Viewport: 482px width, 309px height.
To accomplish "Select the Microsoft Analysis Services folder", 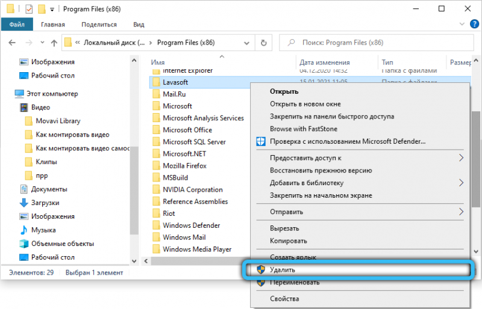I will [203, 118].
